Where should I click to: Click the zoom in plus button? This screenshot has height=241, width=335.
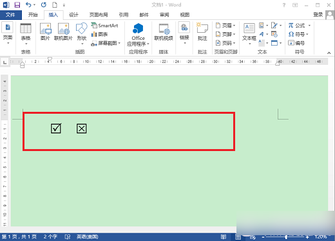(x=307, y=237)
